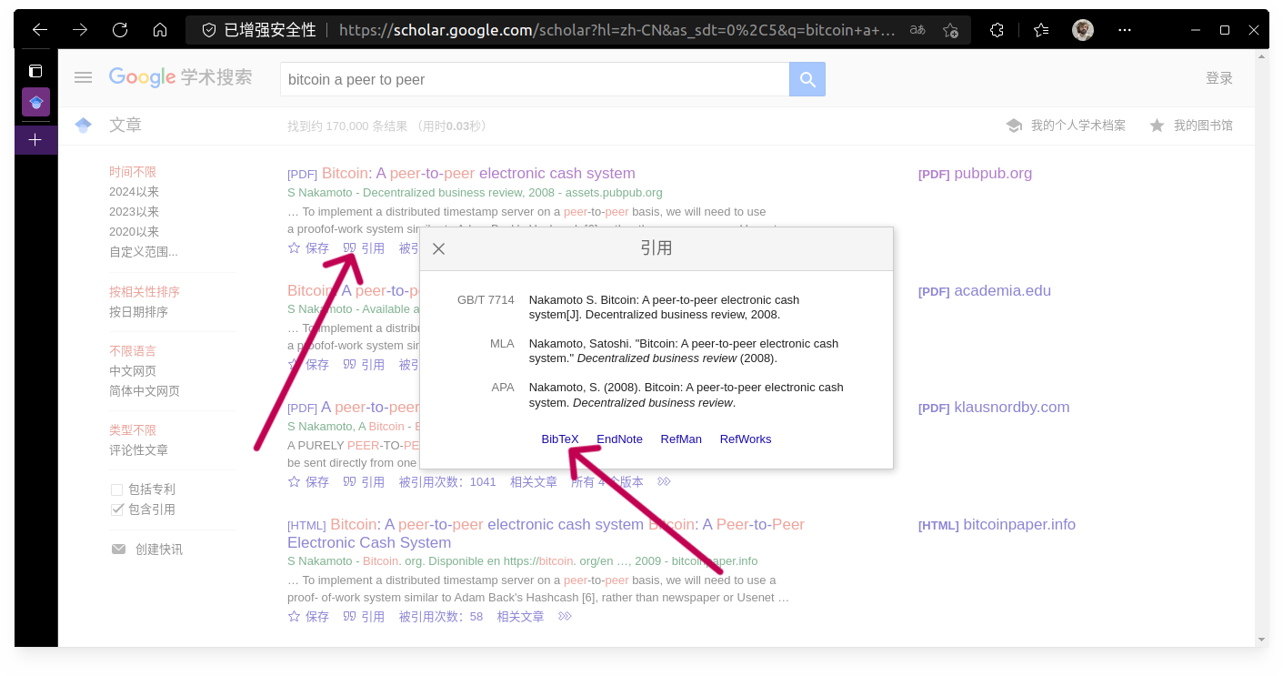
Task: Open first result Bitcoin peer-to-peer title
Action: tap(478, 174)
